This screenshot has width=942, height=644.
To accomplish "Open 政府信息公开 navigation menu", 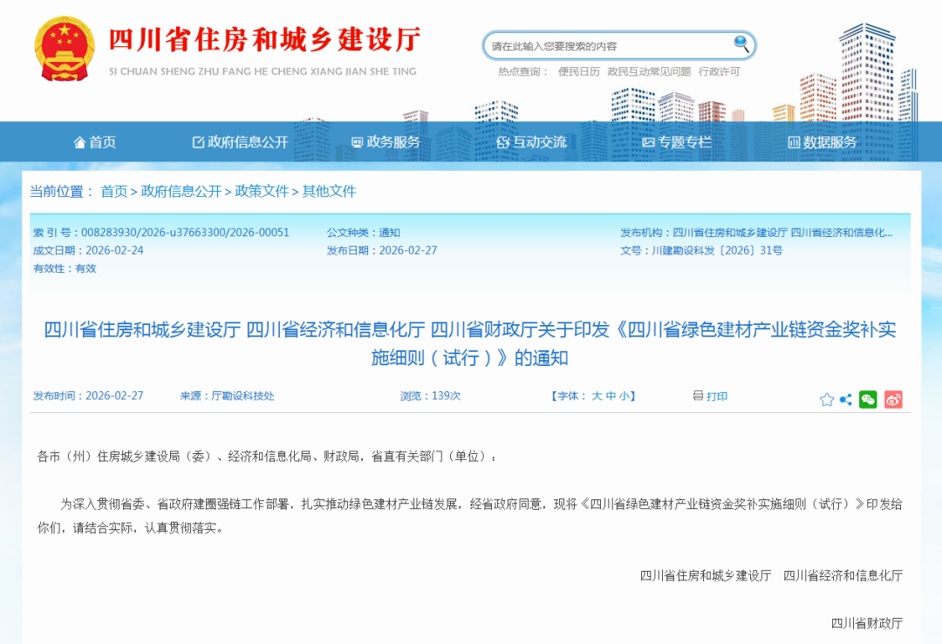I will (240, 142).
